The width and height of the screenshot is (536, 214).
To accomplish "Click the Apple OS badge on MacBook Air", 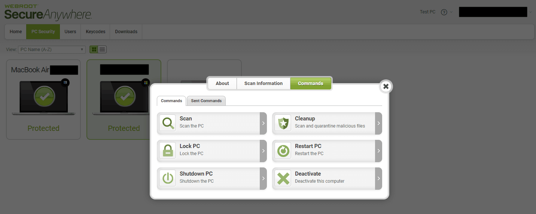I will click(65, 83).
